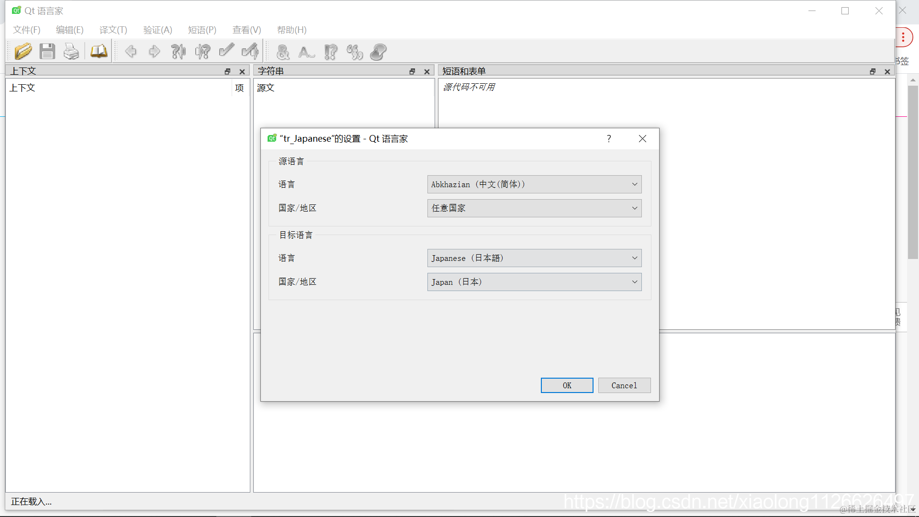Image resolution: width=919 pixels, height=517 pixels.
Task: Go to next item arrow
Action: [154, 51]
